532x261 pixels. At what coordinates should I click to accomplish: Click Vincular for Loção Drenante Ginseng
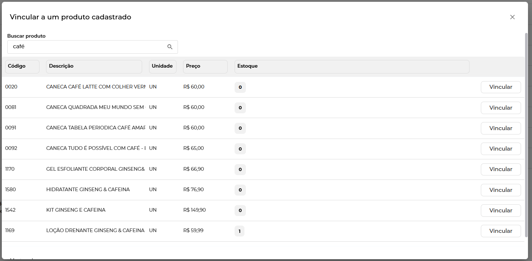pyautogui.click(x=501, y=231)
